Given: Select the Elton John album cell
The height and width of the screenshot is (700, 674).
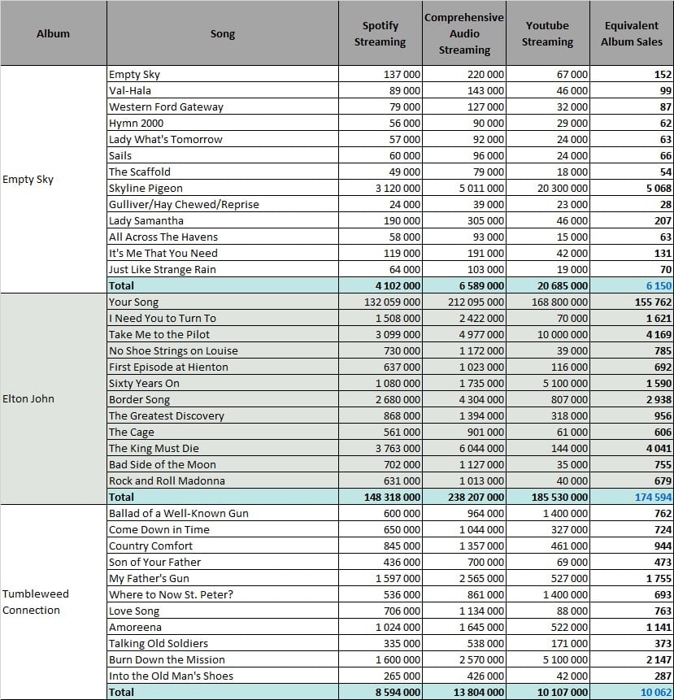Looking at the screenshot, I should (53, 399).
